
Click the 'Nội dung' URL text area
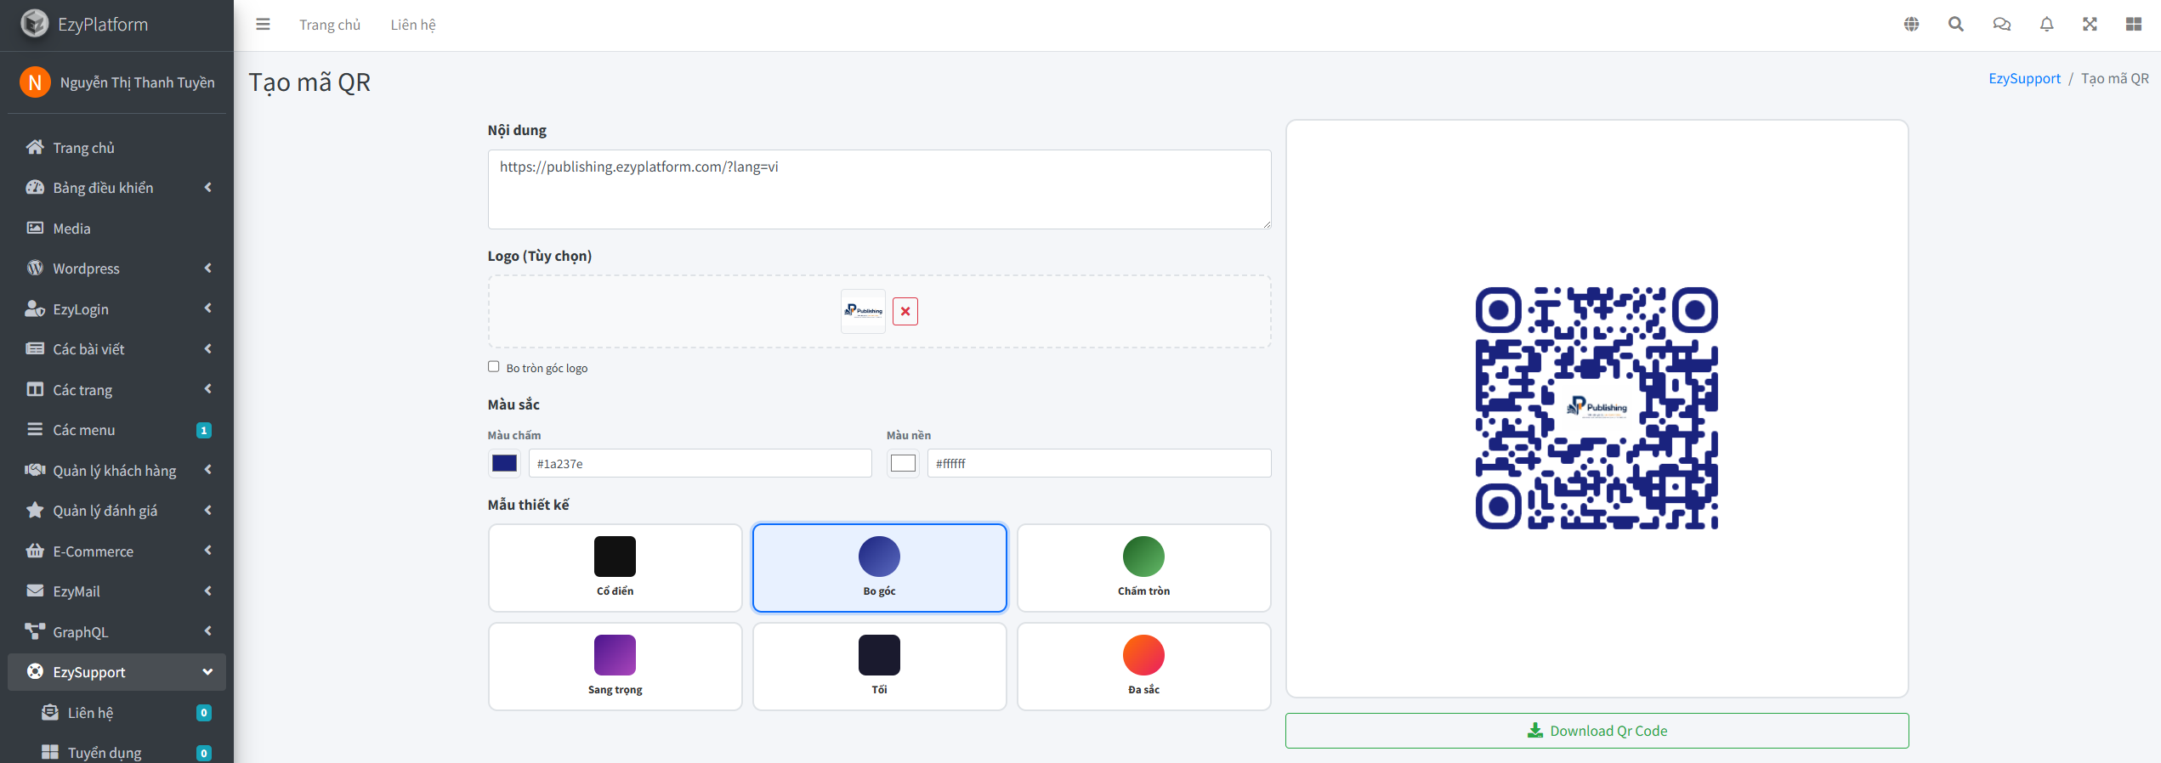click(x=880, y=189)
